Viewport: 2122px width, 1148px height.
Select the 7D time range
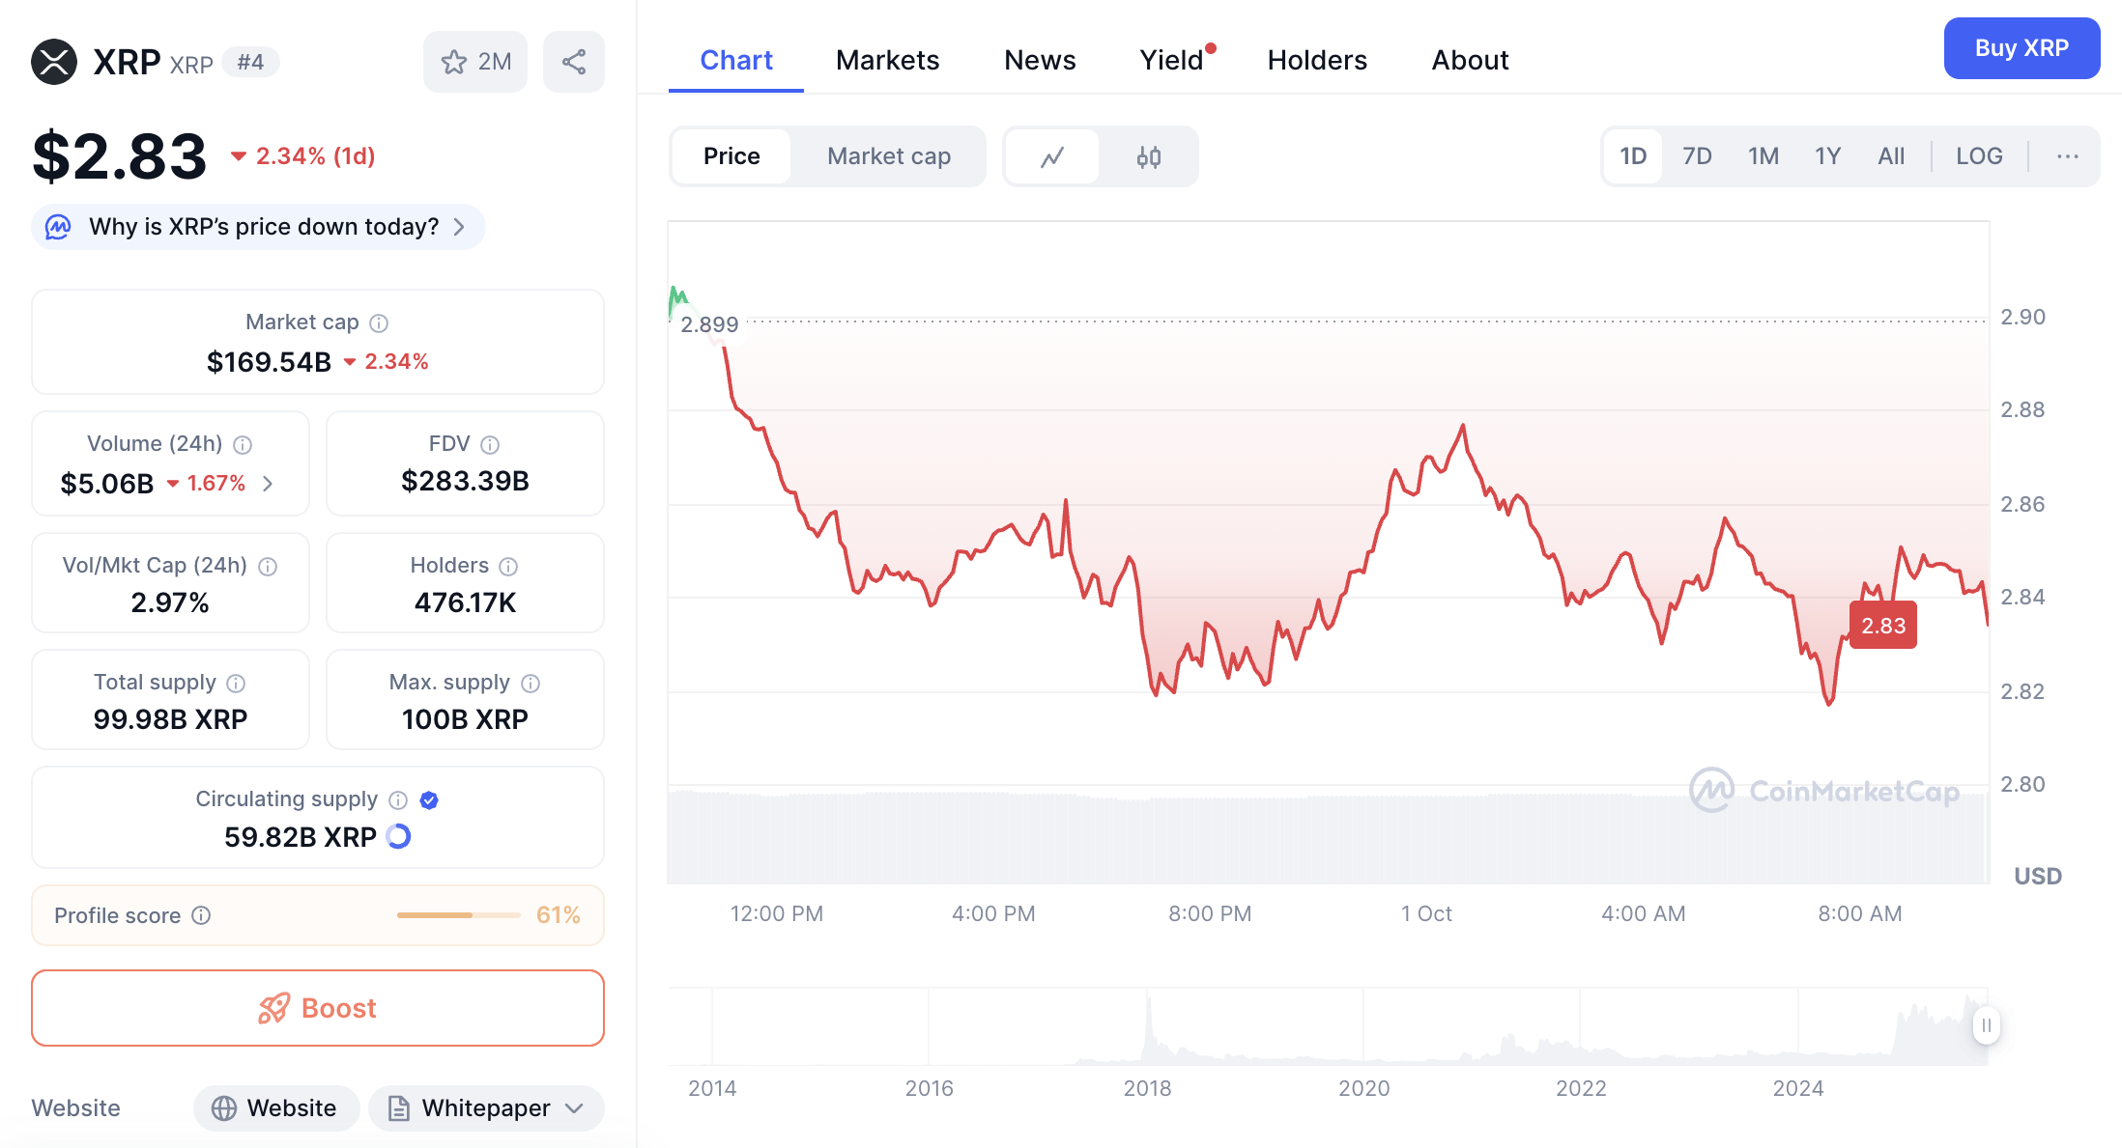pos(1696,156)
